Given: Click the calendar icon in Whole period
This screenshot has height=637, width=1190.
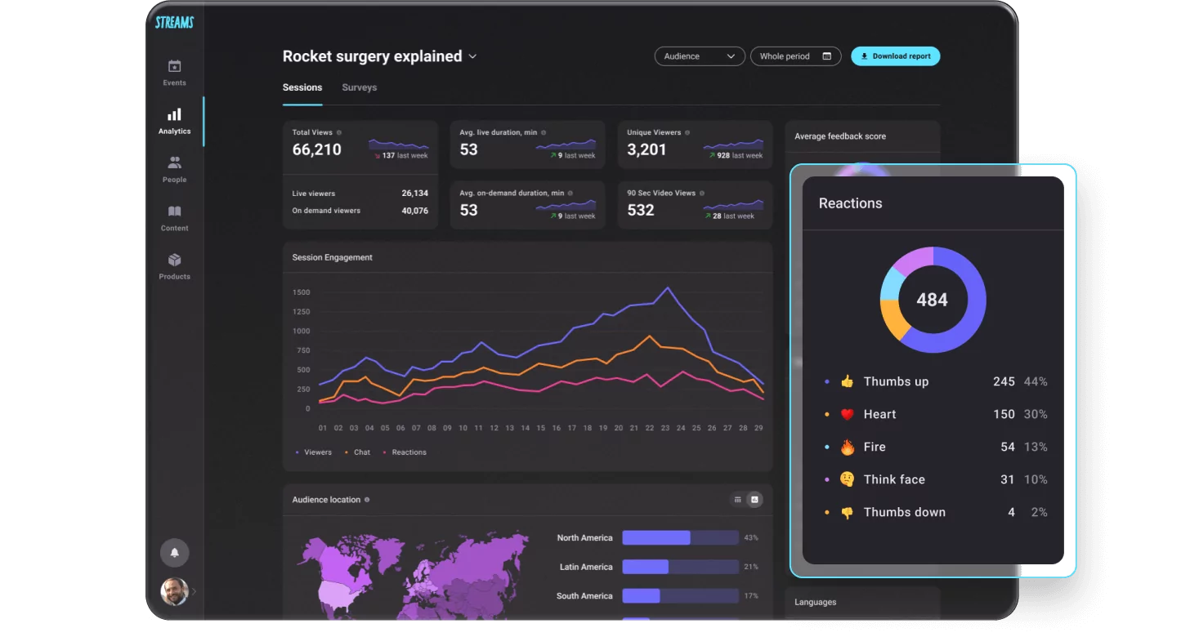Looking at the screenshot, I should point(826,56).
